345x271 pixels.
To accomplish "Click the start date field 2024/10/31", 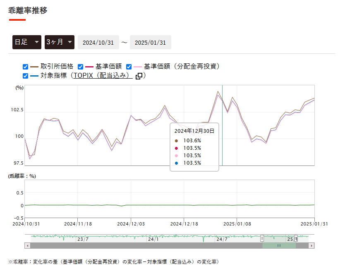I will 98,43.
